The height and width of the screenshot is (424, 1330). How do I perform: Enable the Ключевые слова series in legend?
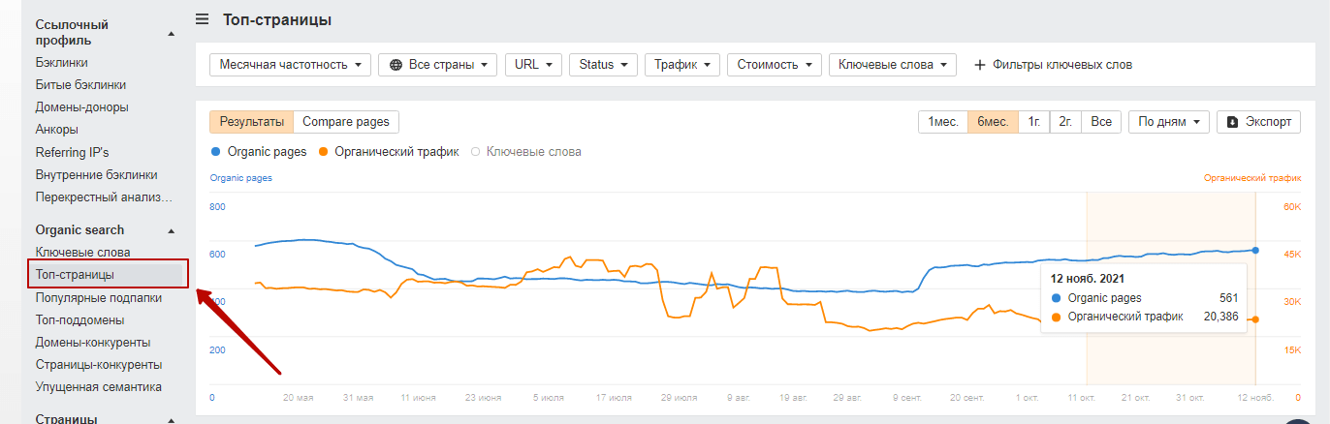(x=526, y=152)
